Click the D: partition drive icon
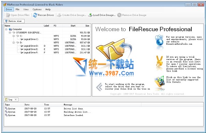Image resolution: width=206 pixels, height=133 pixels. 18,42
